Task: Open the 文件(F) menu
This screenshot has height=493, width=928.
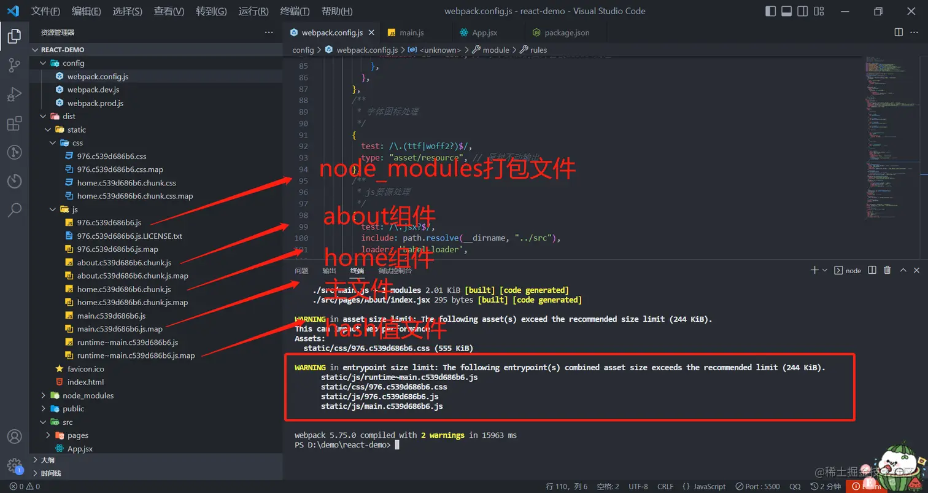Action: click(x=45, y=12)
